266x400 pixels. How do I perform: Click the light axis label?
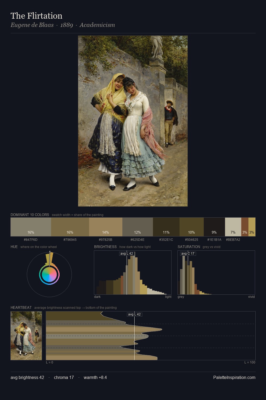[x=168, y=297]
